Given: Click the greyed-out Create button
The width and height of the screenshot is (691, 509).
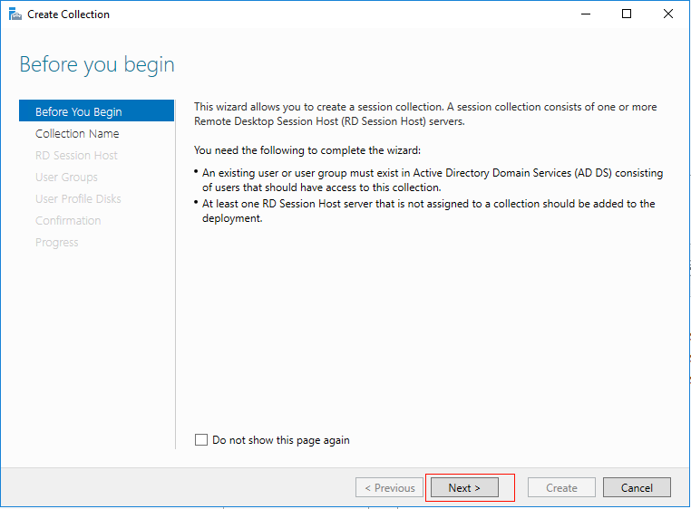Looking at the screenshot, I should point(561,487).
